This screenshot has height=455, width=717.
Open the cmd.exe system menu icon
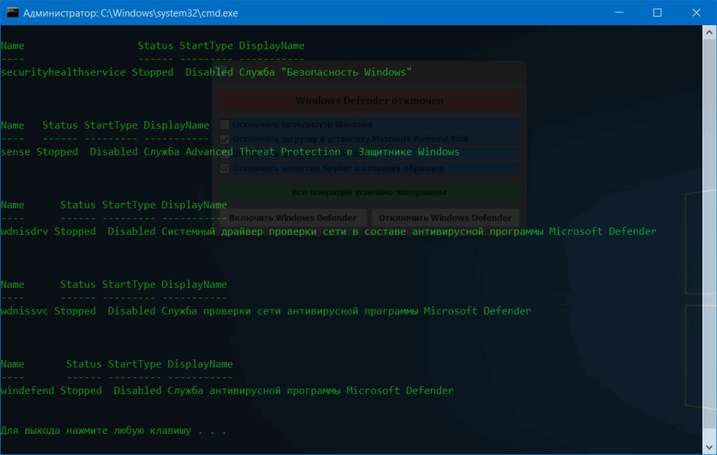[x=12, y=13]
